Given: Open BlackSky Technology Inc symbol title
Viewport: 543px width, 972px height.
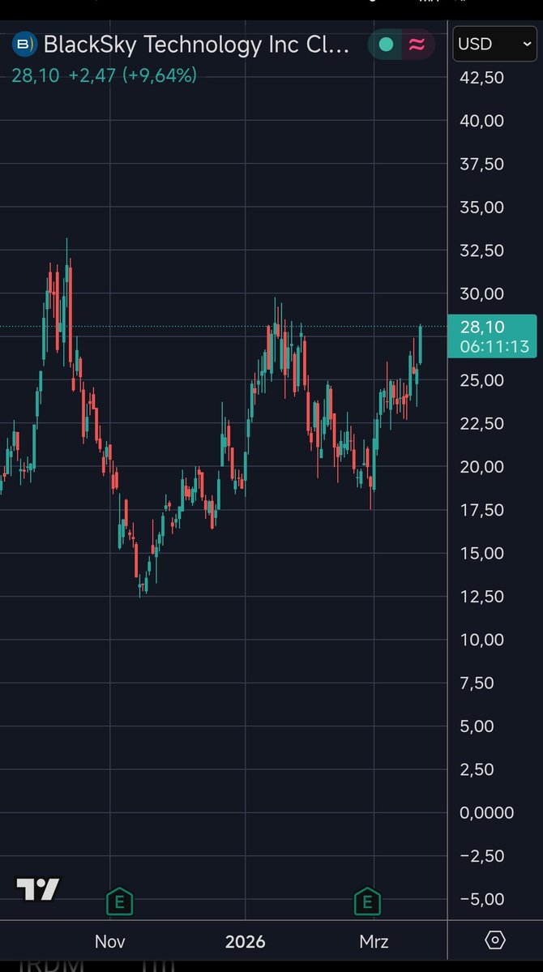Looking at the screenshot, I should 196,45.
